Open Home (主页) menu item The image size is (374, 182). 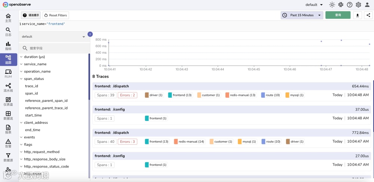pos(8,18)
